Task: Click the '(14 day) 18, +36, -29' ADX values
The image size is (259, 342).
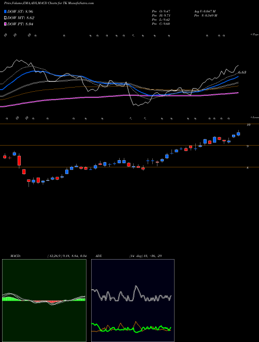Action: click(x=146, y=256)
